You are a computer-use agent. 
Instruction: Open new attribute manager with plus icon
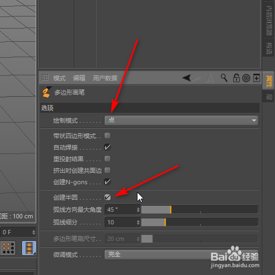[x=256, y=78]
